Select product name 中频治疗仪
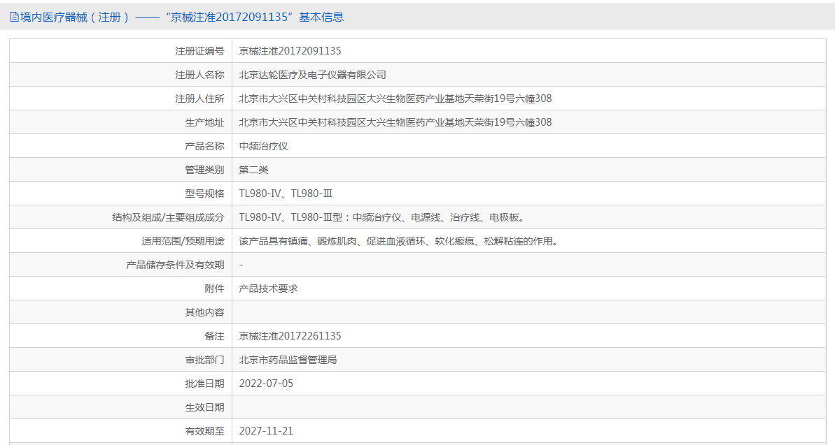835x445 pixels. pyautogui.click(x=264, y=146)
